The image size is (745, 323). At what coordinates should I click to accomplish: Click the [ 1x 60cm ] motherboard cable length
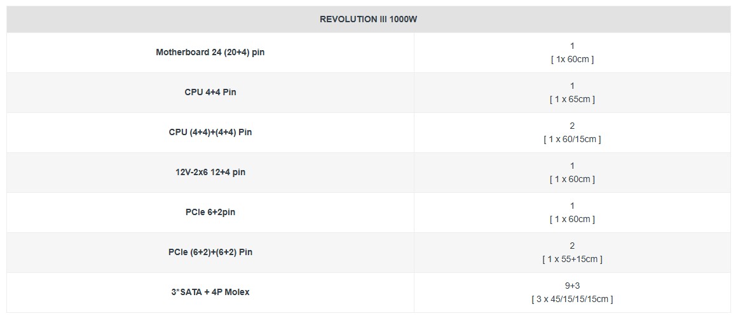572,60
